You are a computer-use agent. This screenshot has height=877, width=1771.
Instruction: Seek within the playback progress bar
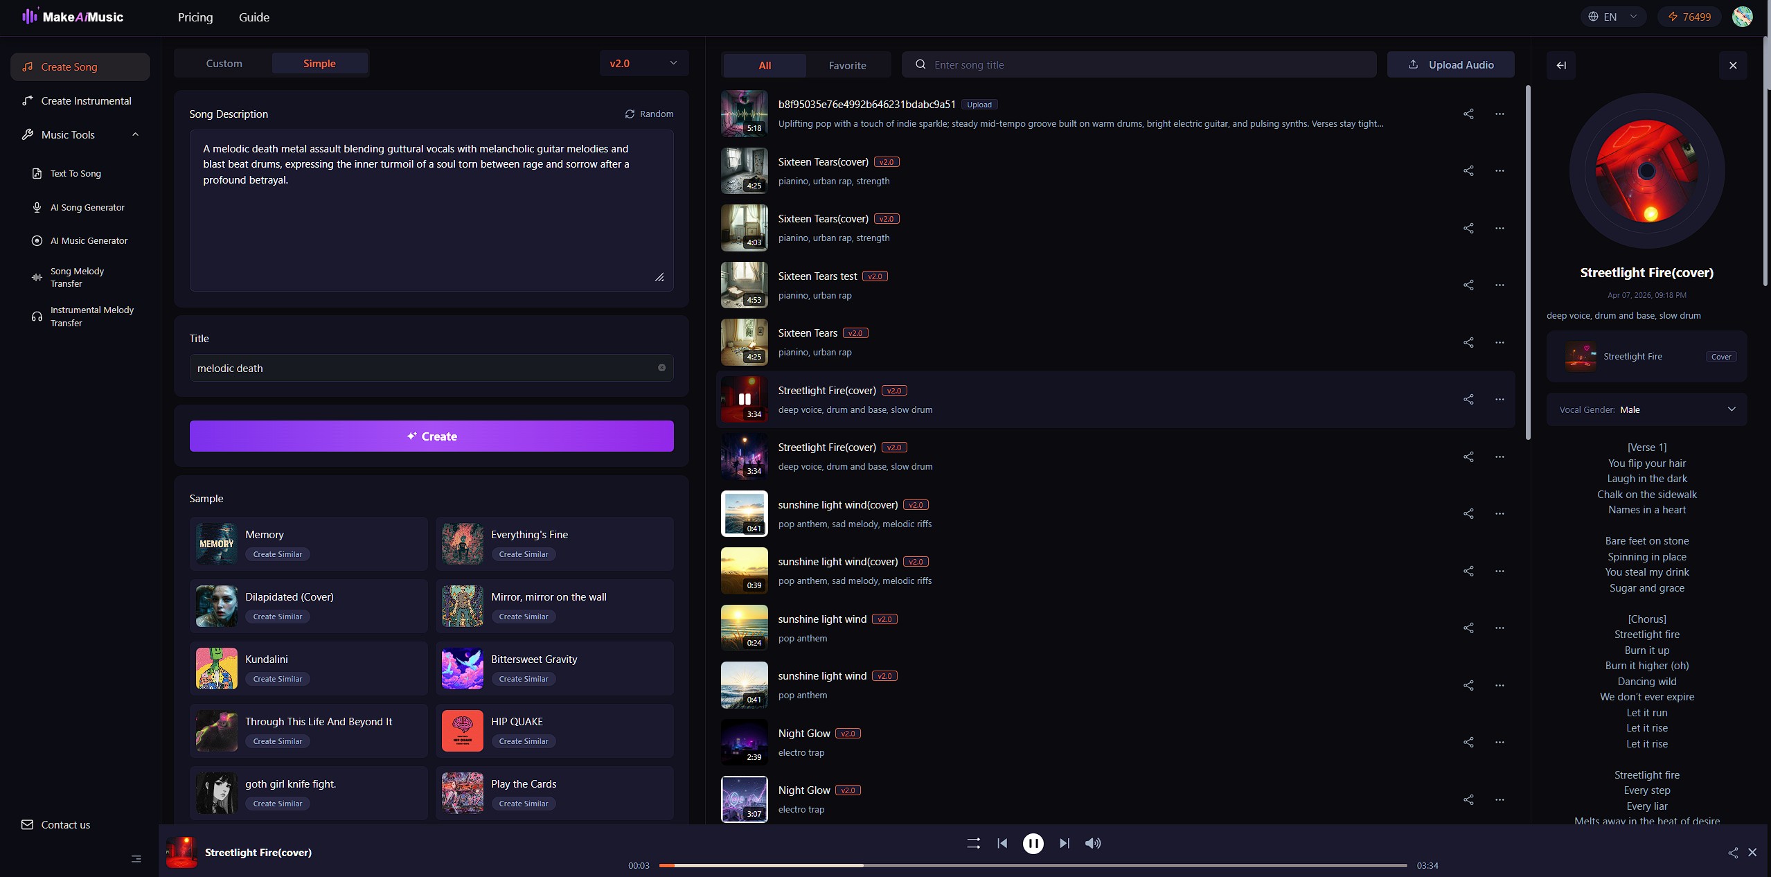1032,865
